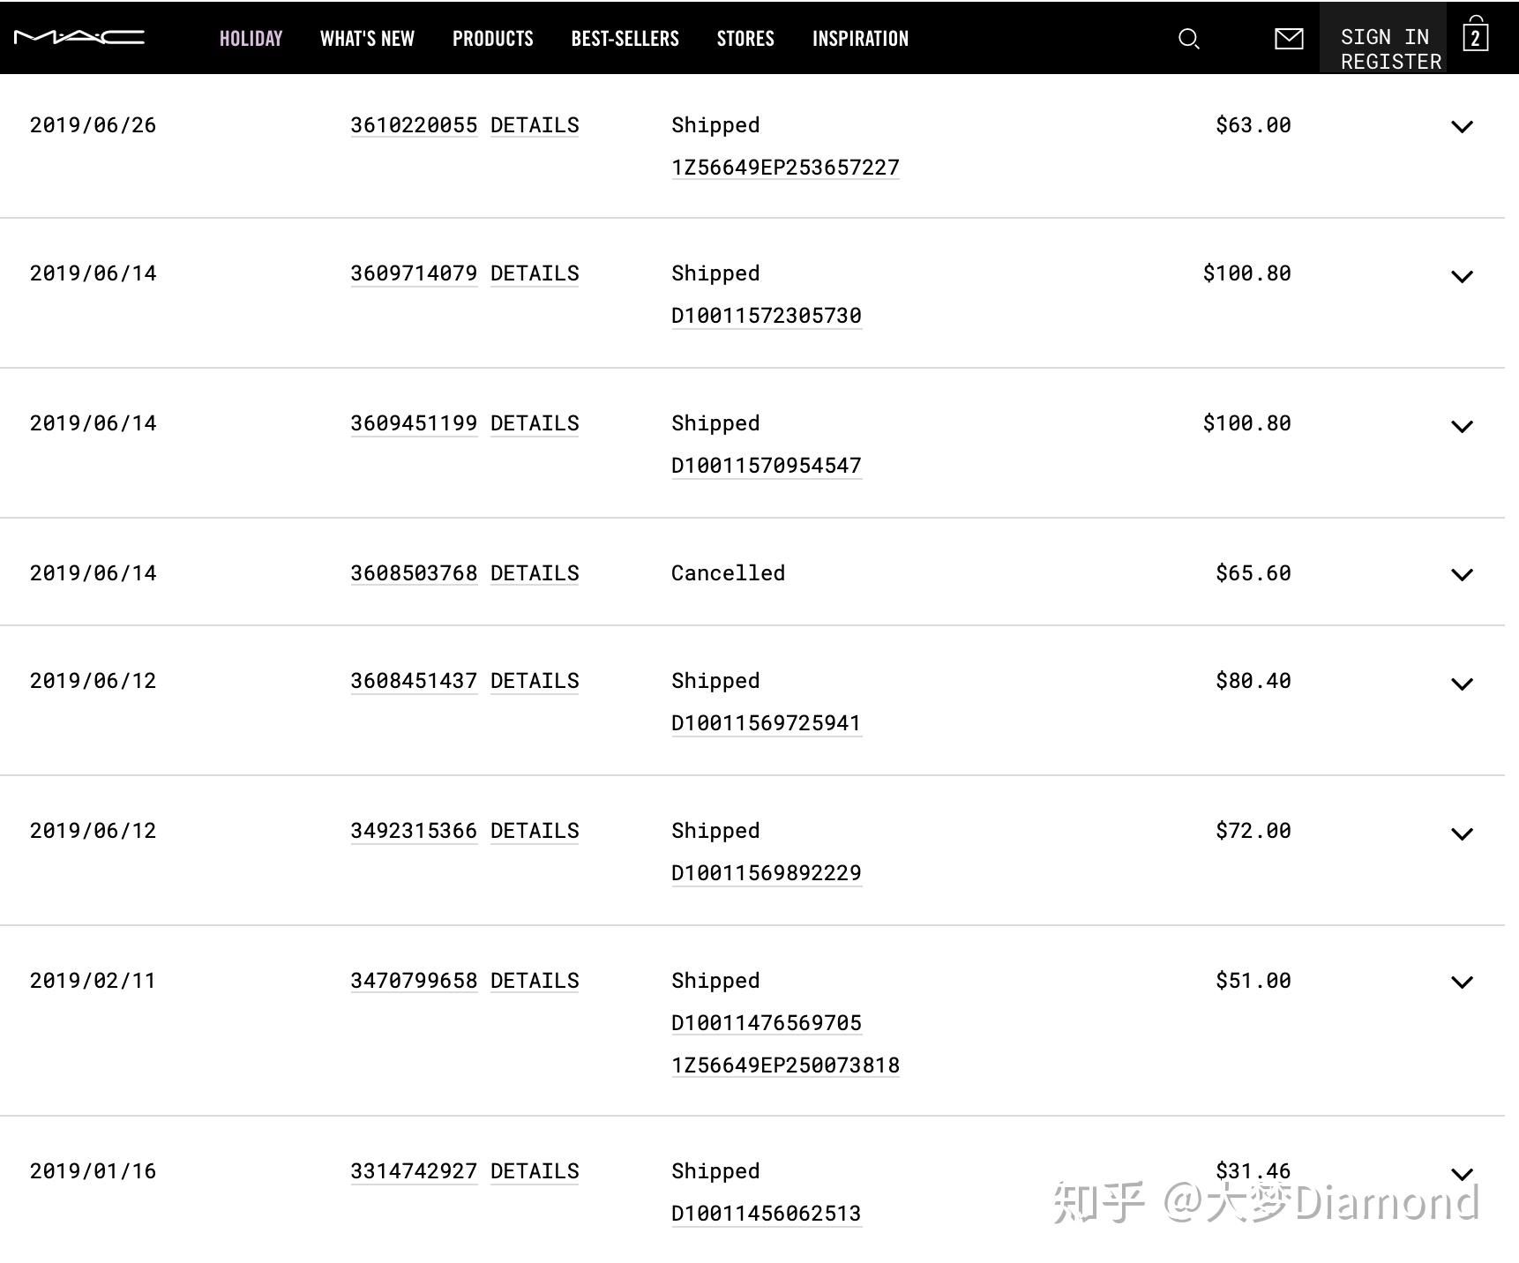View DETAILS for order 3314742927

[x=535, y=1171]
